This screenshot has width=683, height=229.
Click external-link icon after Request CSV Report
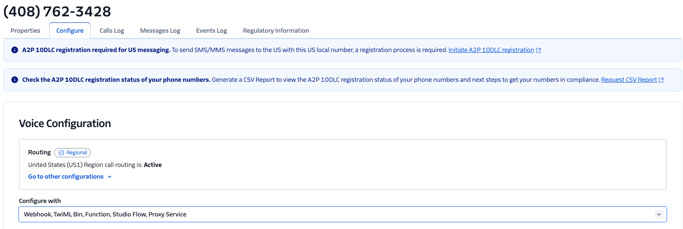(x=661, y=80)
